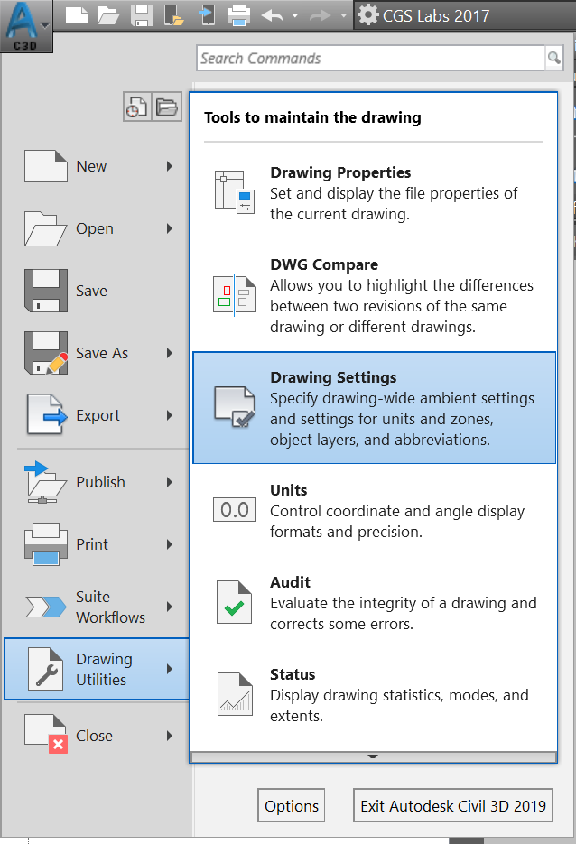Click the Undo arrow icon
The height and width of the screenshot is (844, 576).
[x=273, y=15]
